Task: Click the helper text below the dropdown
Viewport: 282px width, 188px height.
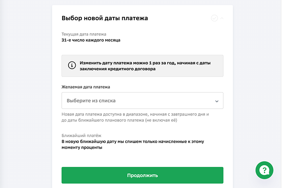Action: (135, 114)
